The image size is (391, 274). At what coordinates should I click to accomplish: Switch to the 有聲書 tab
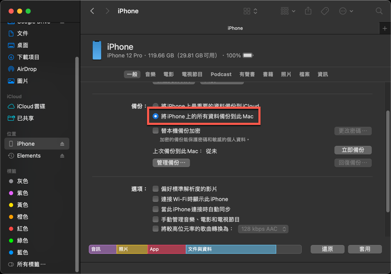click(x=247, y=74)
